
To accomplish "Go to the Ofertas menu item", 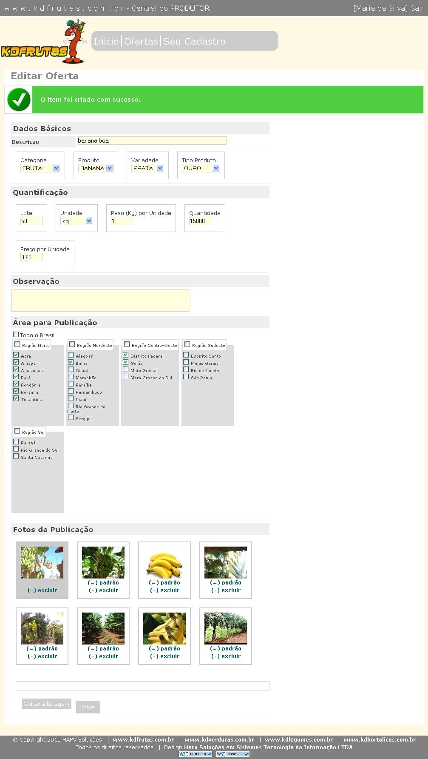I will [x=141, y=41].
